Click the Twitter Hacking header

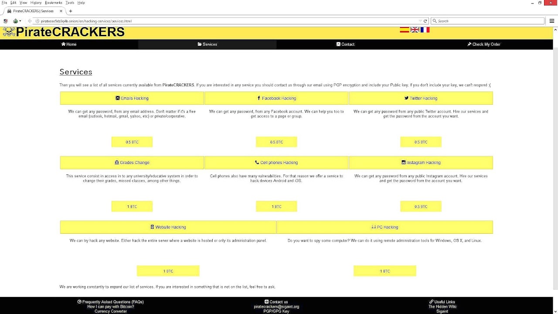[x=421, y=98]
